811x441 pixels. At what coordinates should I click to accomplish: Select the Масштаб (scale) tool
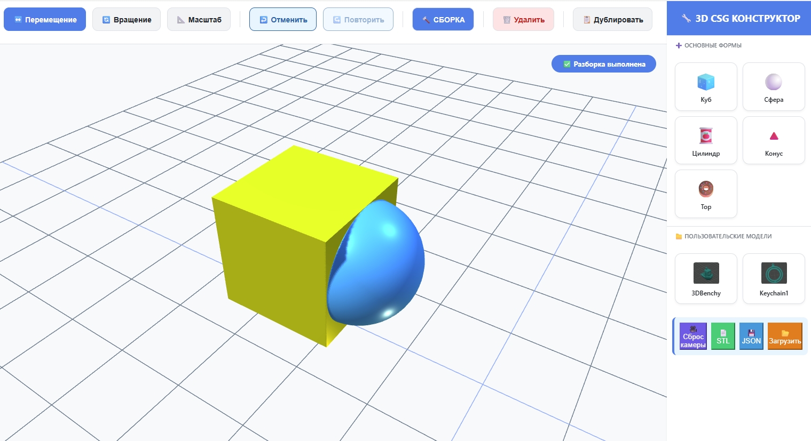click(199, 20)
